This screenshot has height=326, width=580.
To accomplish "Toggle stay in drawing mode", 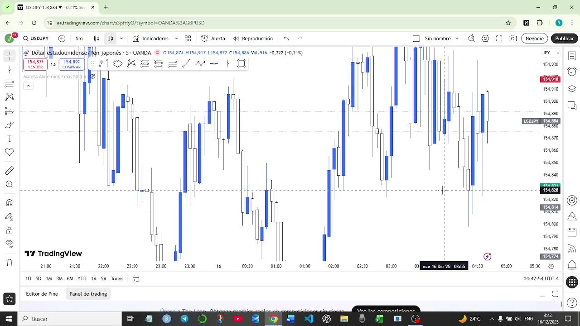I will 9,217.
